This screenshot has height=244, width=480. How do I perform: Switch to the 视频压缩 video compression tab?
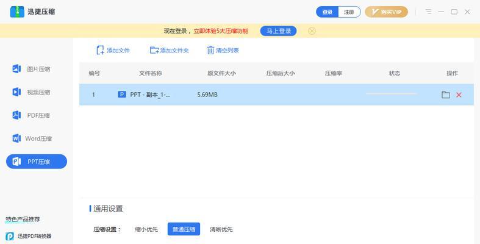[37, 92]
